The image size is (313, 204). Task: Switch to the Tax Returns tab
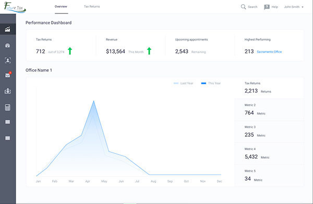(x=92, y=7)
